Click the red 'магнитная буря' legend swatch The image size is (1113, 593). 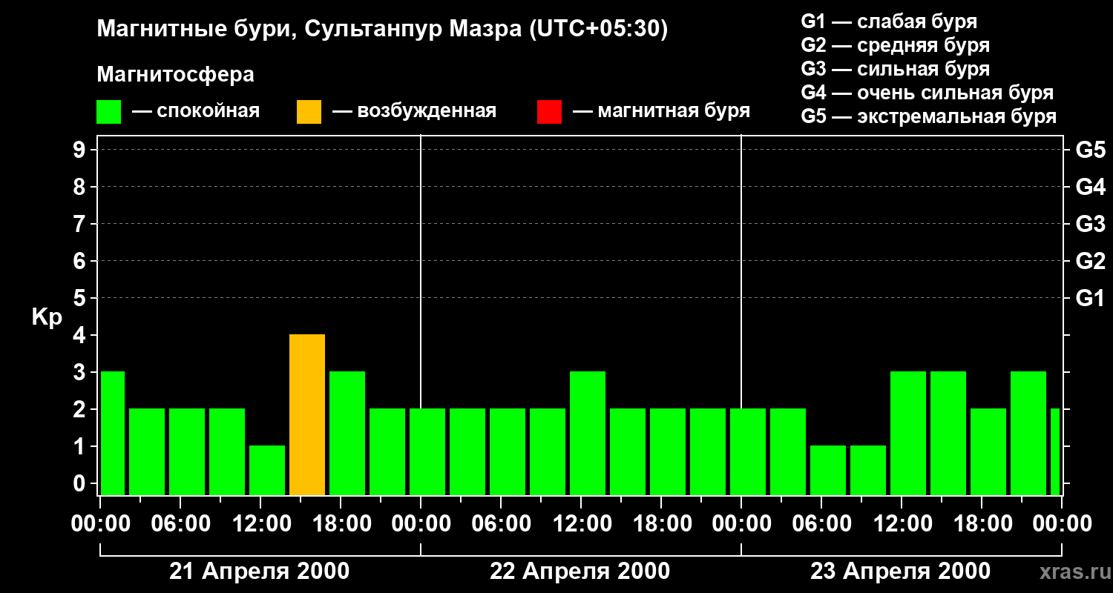tap(550, 112)
